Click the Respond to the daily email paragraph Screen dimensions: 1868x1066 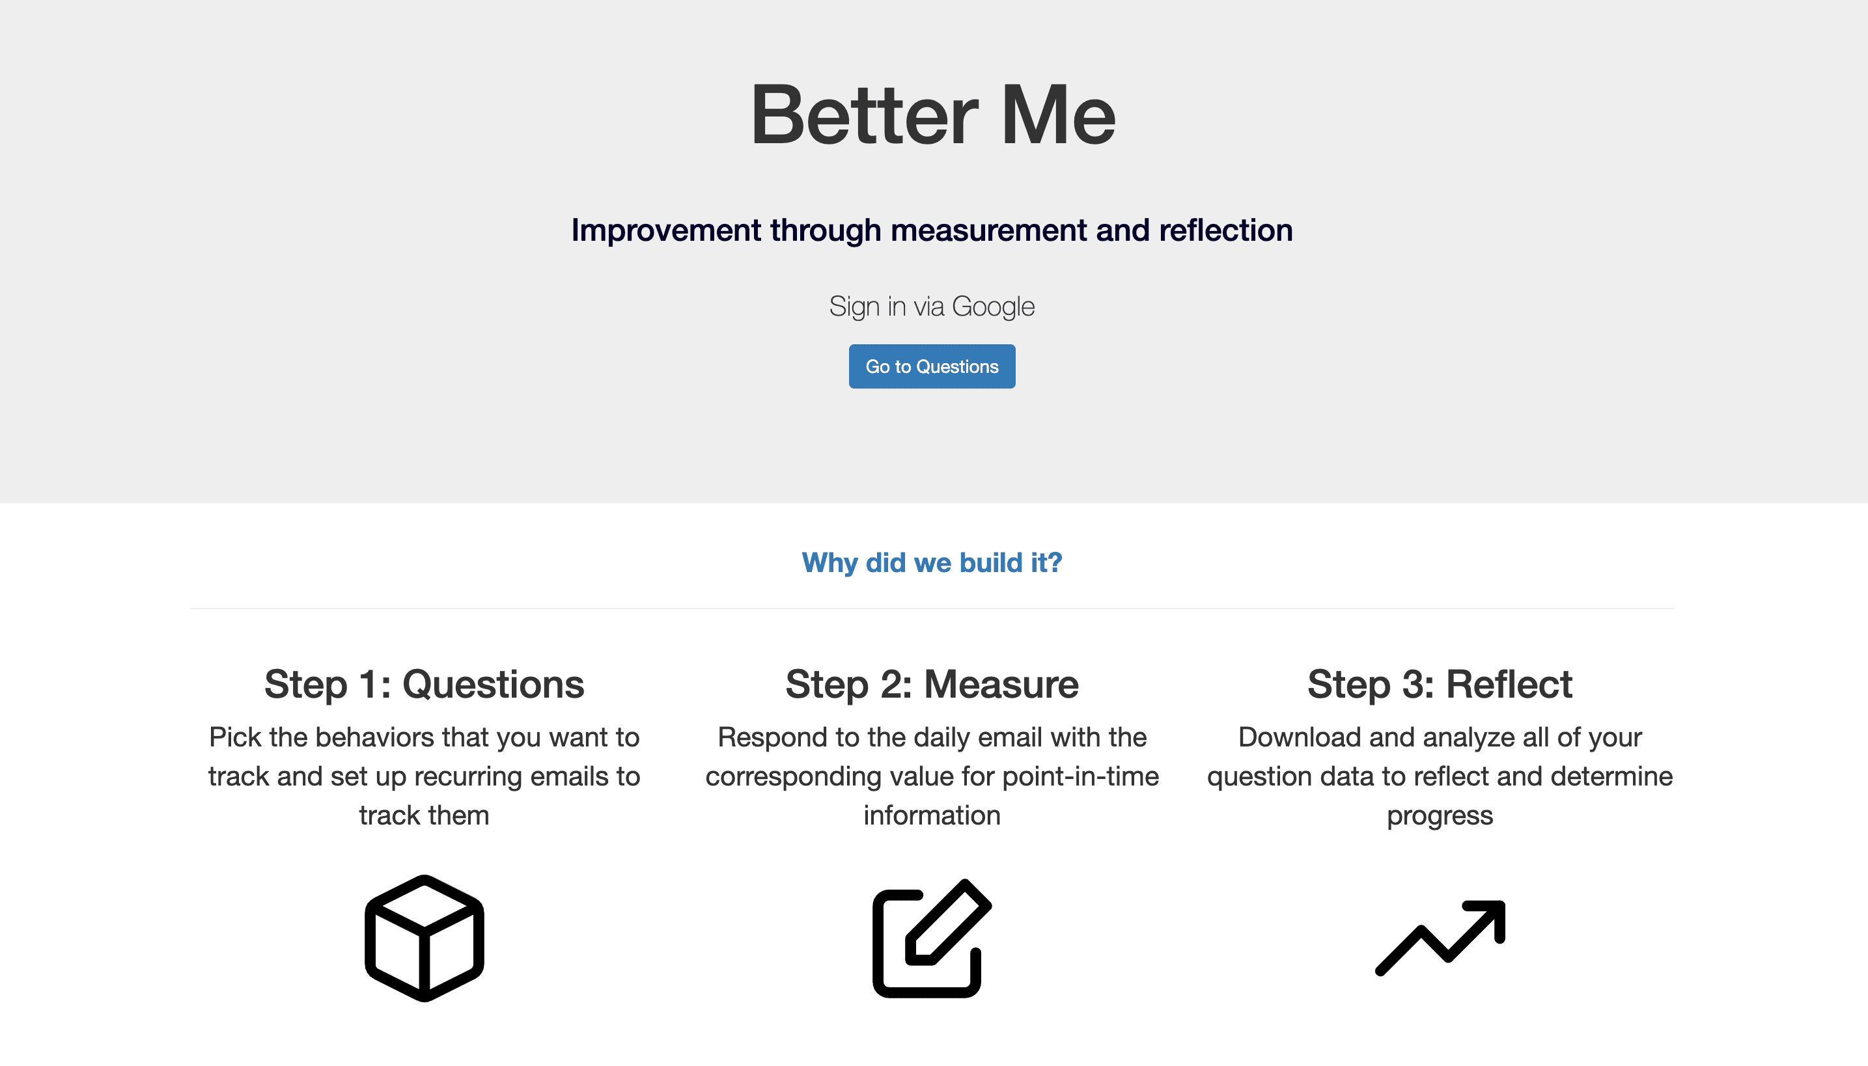click(932, 776)
